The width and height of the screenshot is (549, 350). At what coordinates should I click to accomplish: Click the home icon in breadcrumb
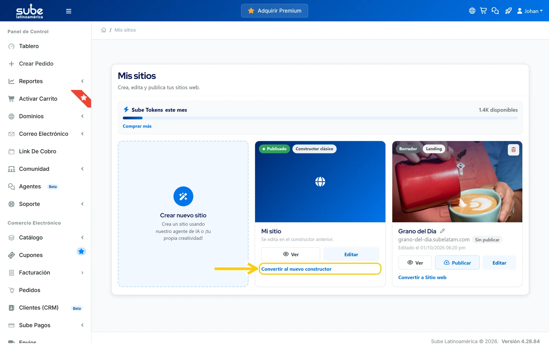coord(104,30)
